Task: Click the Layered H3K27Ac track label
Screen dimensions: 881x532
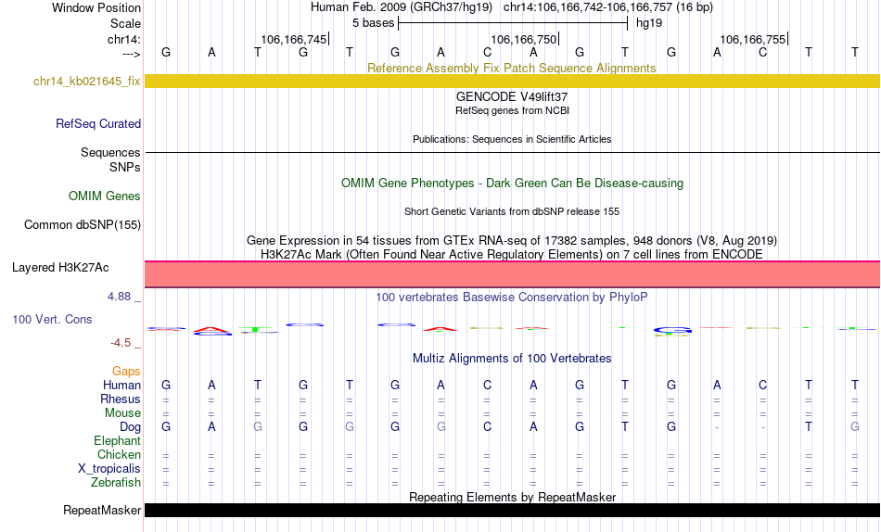Action: click(60, 268)
